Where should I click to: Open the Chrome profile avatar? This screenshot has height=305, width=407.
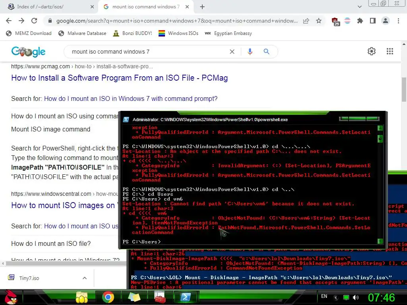pyautogui.click(x=386, y=21)
